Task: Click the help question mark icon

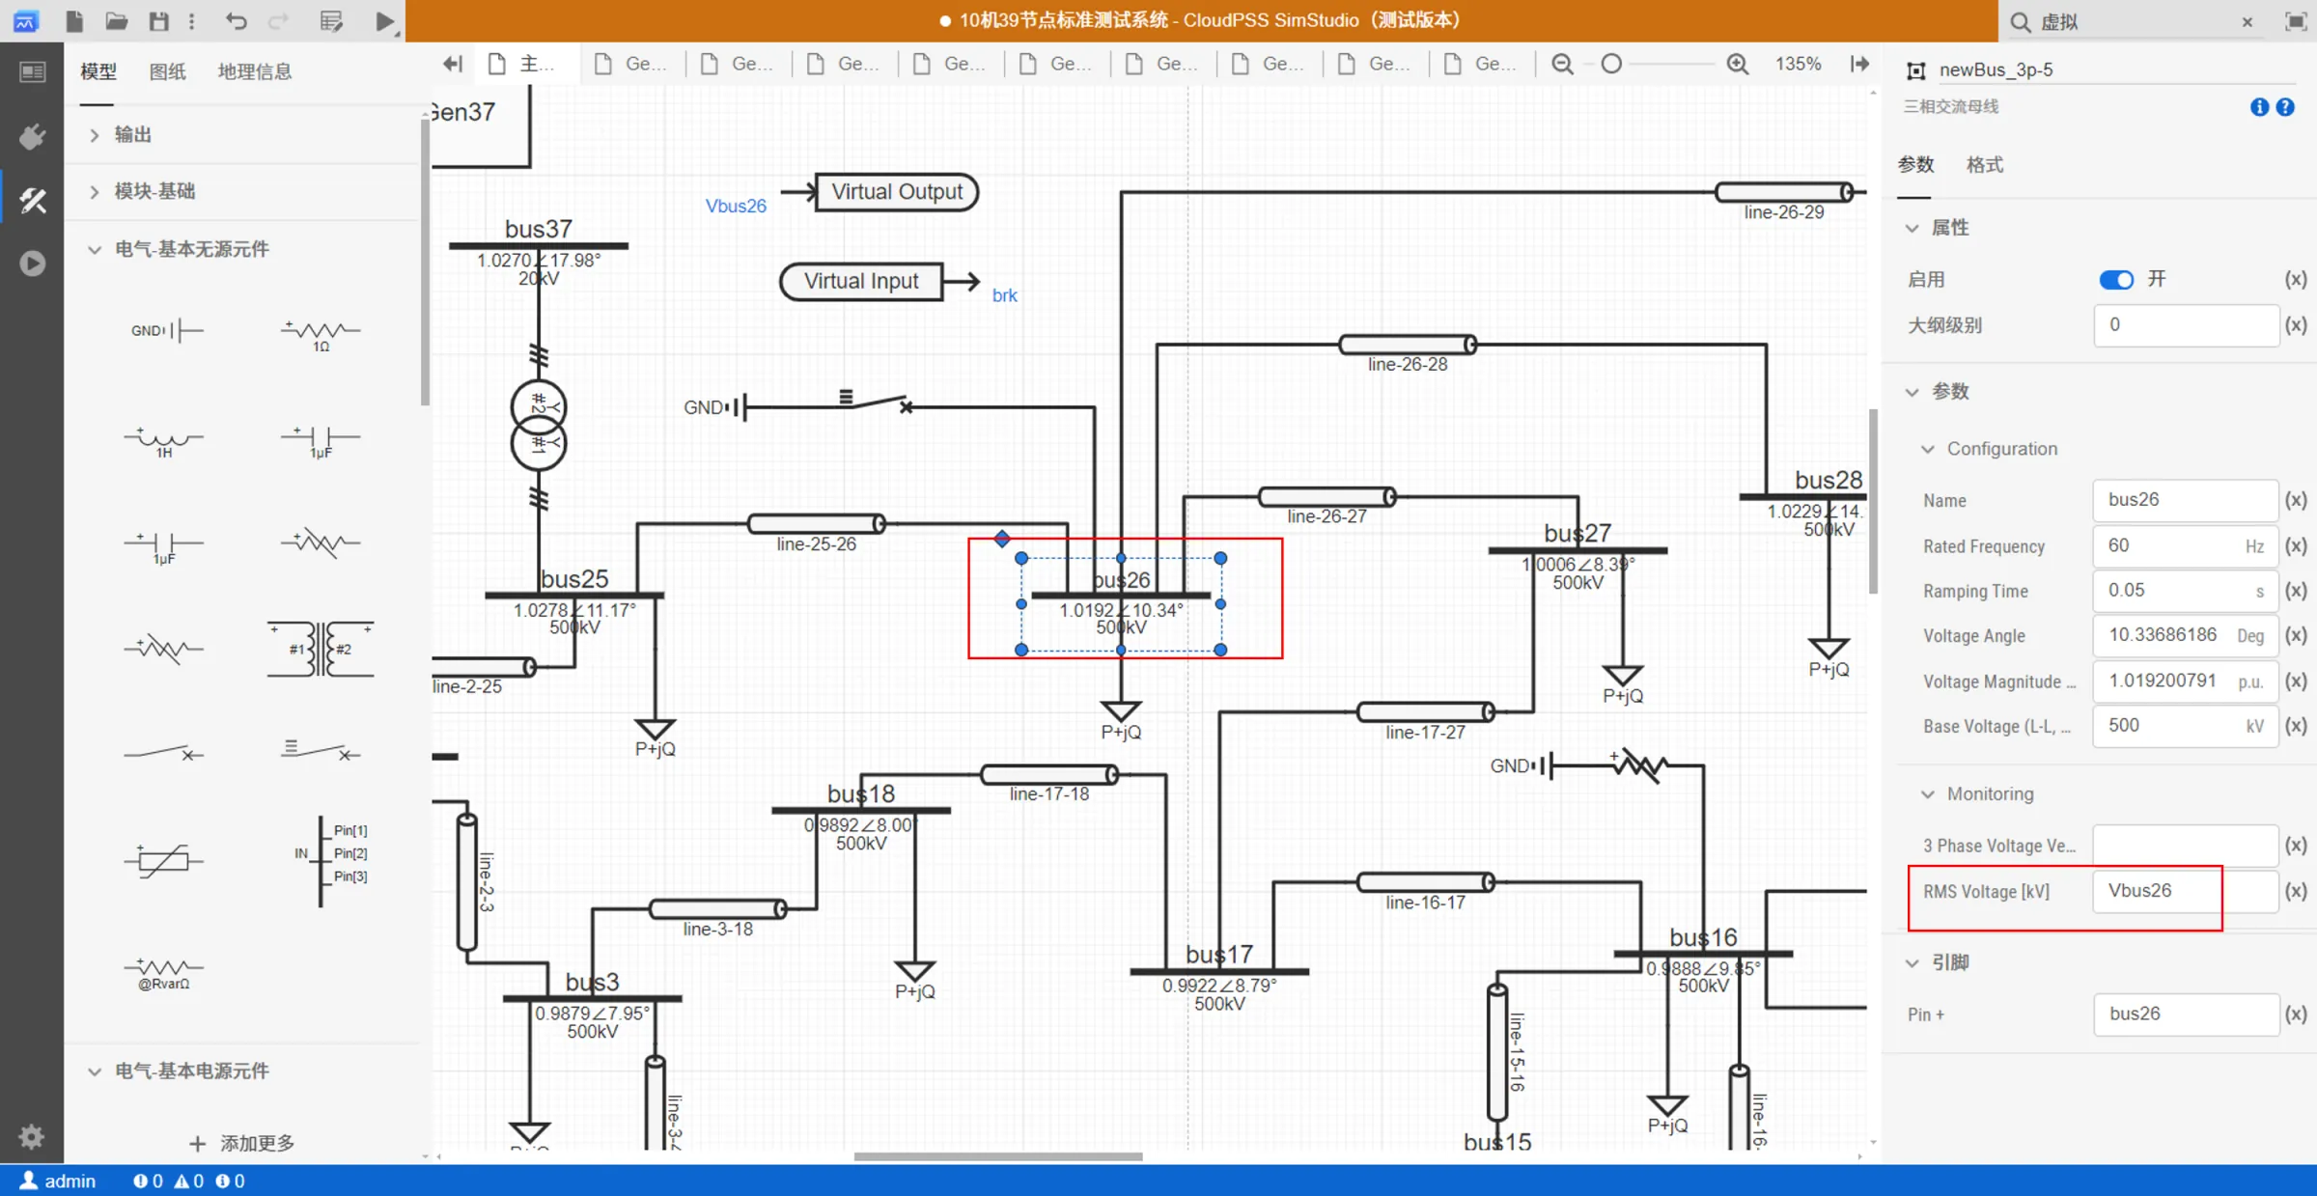Action: tap(2285, 107)
